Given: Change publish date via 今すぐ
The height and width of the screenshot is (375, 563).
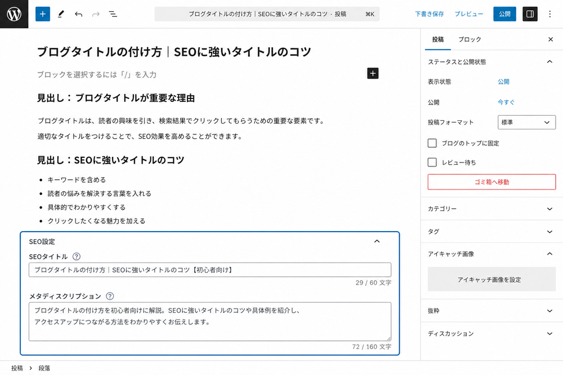Looking at the screenshot, I should coord(506,102).
